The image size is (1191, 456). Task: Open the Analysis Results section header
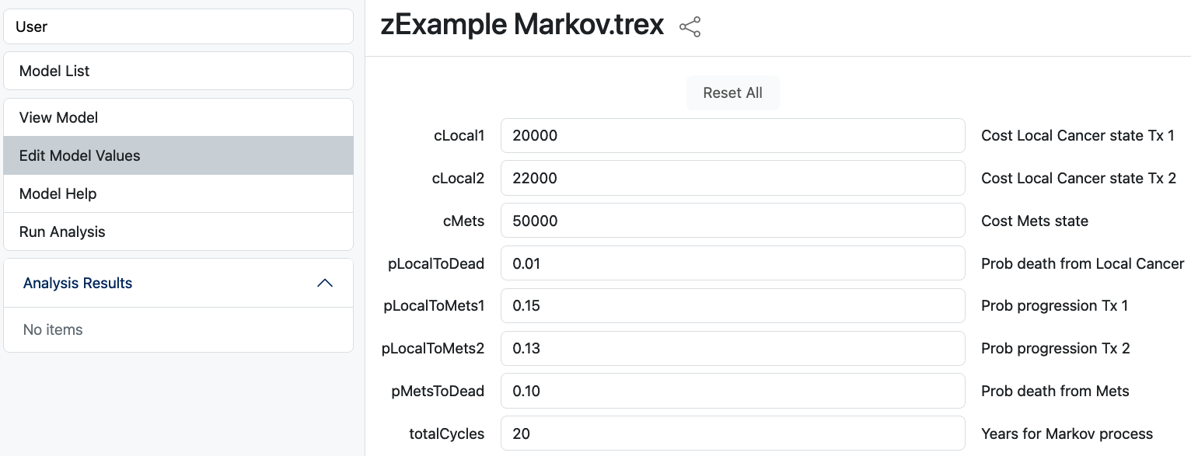tap(178, 283)
